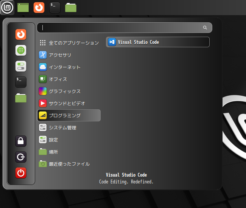246x208 pixels.
Task: Click the red play サウンドとビデオ icon
Action: (x=43, y=103)
